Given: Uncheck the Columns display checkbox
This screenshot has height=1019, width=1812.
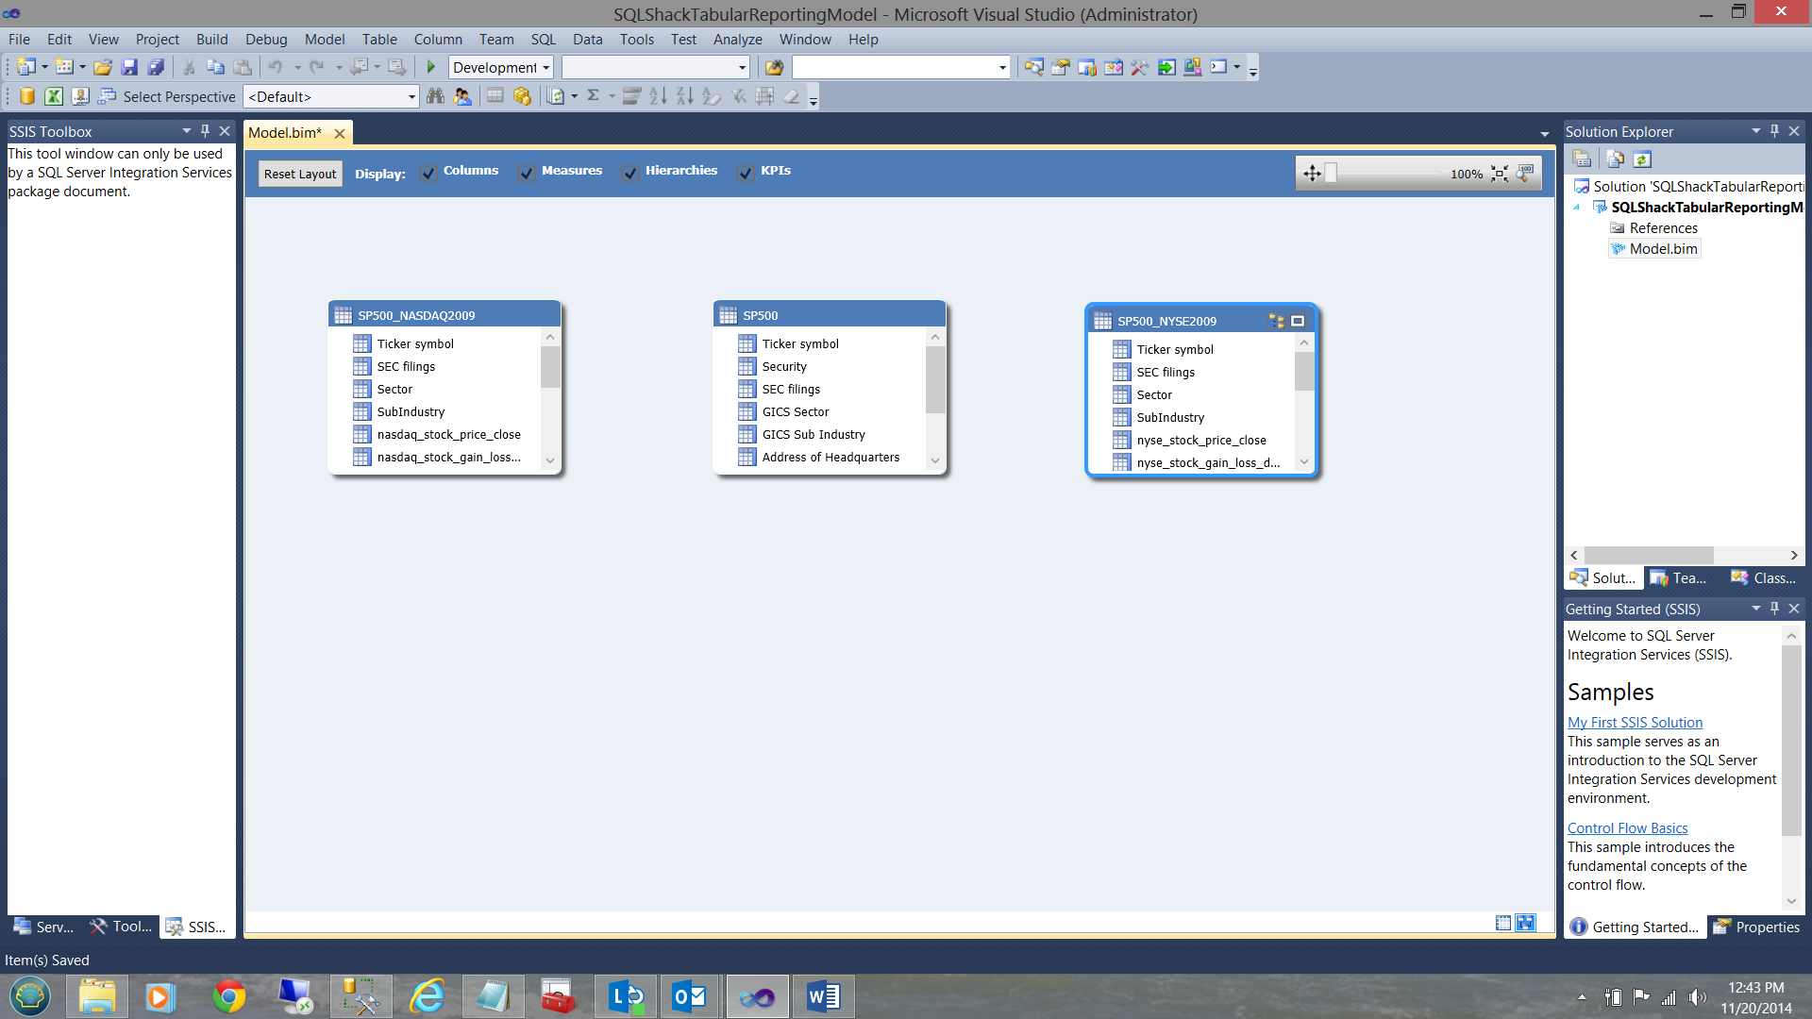Looking at the screenshot, I should 428,173.
